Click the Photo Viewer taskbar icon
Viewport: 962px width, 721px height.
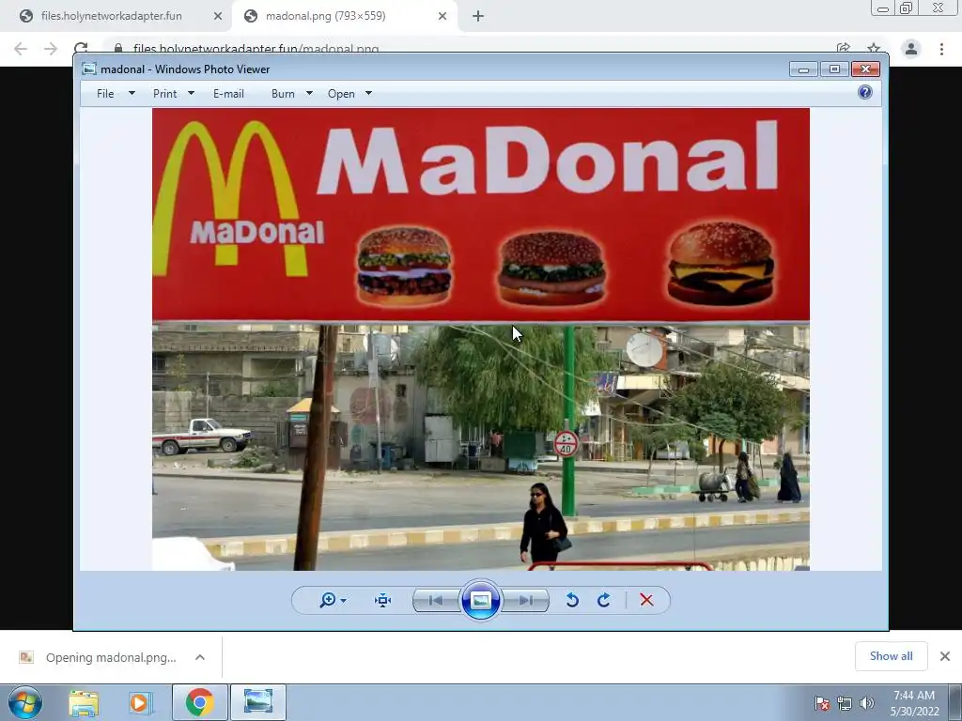pos(257,702)
